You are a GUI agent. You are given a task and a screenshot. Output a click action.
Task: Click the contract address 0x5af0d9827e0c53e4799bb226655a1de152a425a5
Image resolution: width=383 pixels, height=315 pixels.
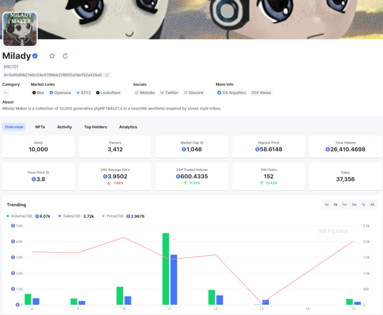[x=53, y=75]
